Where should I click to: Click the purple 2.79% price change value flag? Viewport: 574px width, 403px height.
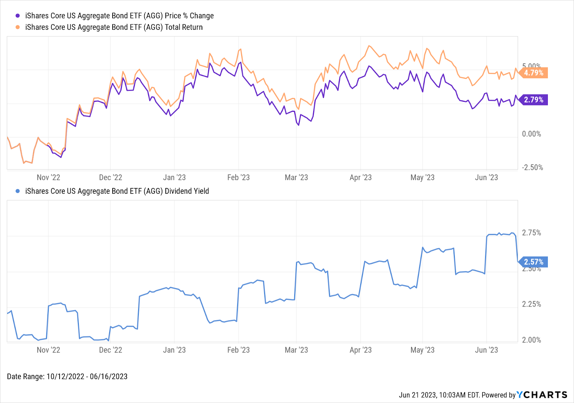(x=533, y=100)
